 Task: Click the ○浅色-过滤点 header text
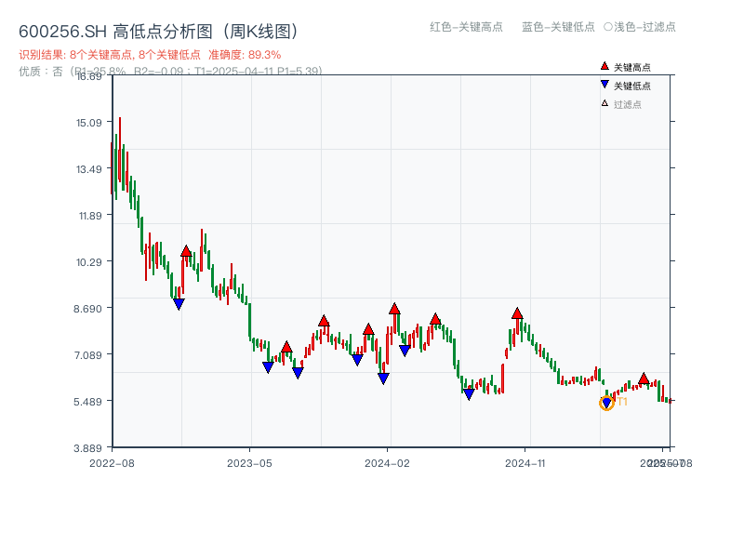(640, 27)
